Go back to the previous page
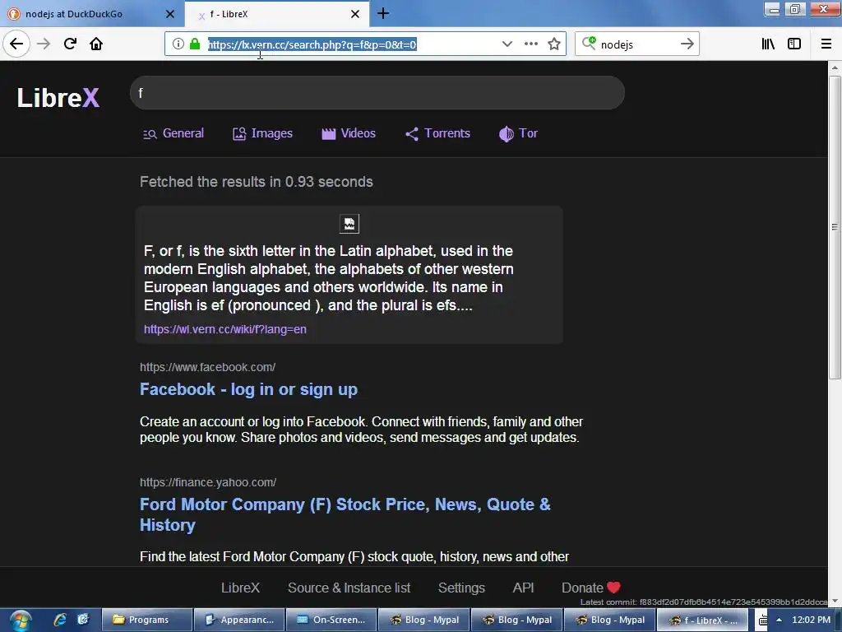The height and width of the screenshot is (632, 842). point(16,44)
